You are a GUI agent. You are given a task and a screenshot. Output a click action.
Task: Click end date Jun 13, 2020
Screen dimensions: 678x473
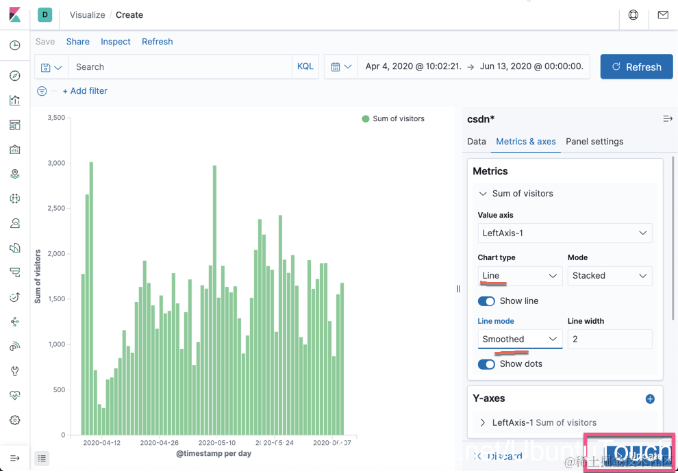coord(531,66)
